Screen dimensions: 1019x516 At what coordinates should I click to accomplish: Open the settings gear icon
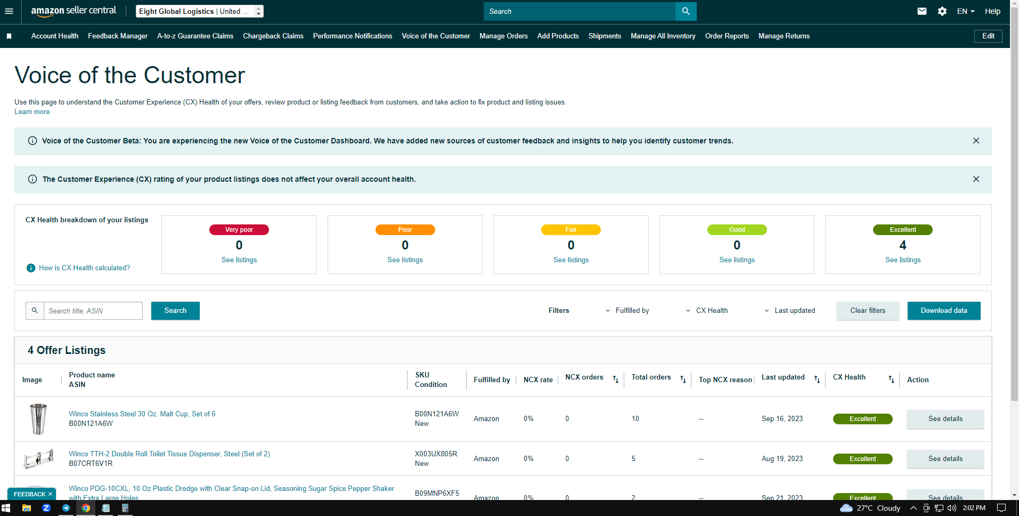[942, 11]
